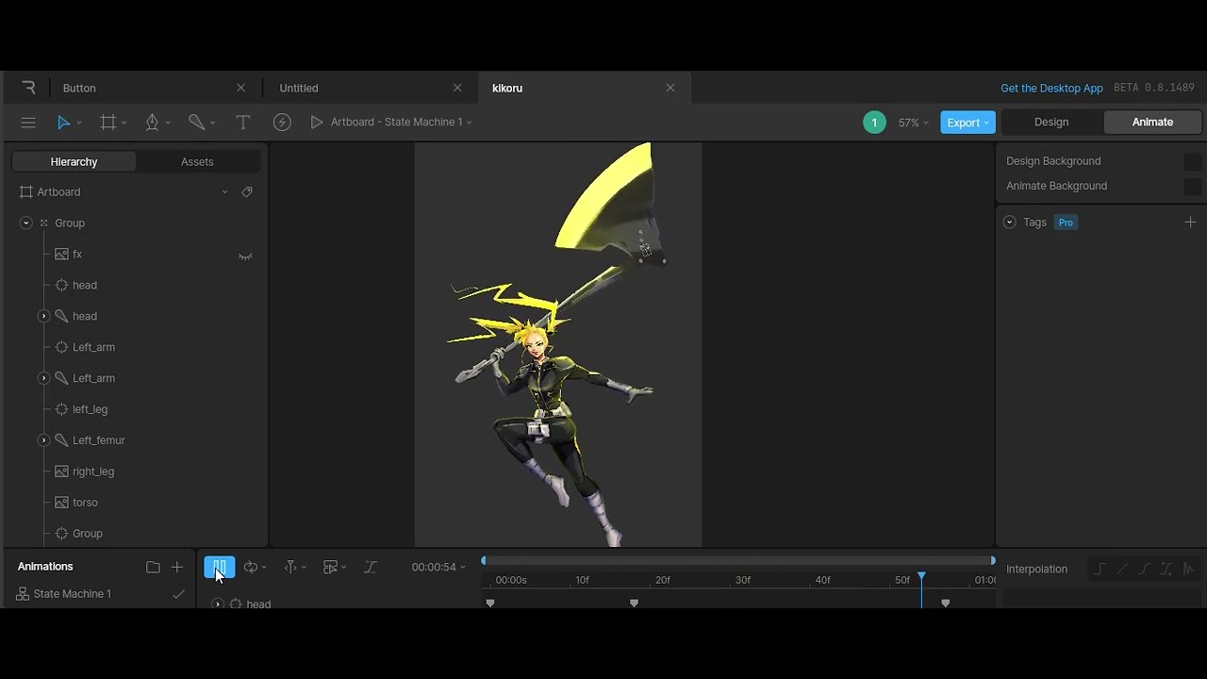1207x679 pixels.
Task: Select the right_leg image layer
Action: point(93,472)
